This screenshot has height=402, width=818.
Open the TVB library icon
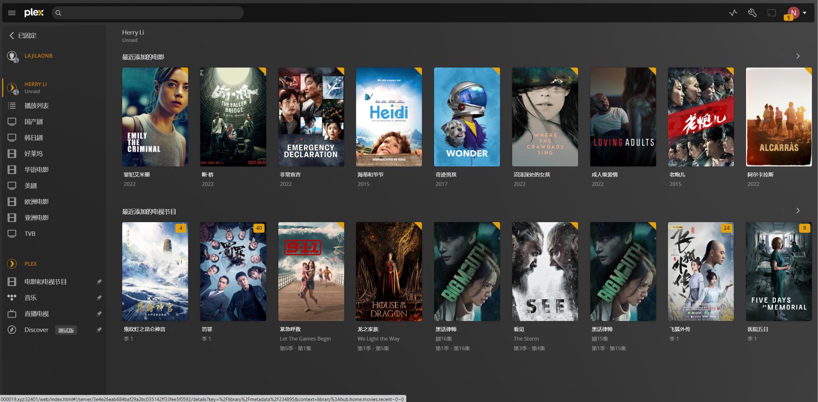[12, 234]
